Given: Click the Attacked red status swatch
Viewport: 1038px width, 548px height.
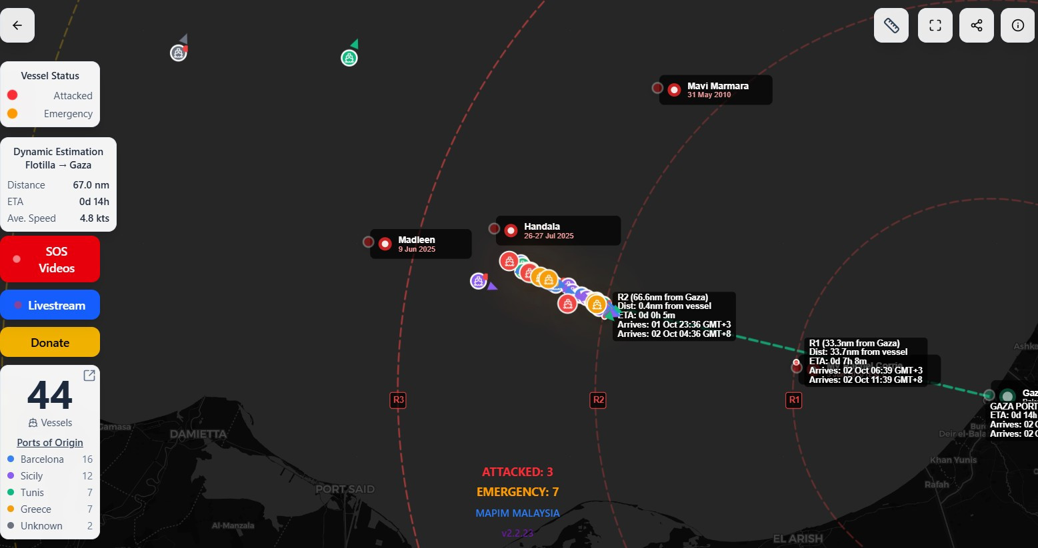Looking at the screenshot, I should (x=12, y=95).
